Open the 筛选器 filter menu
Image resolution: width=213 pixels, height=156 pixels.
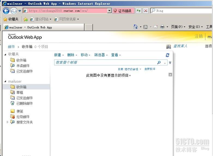[101, 55]
